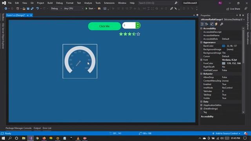Click the File Explorer taskbar icon
The width and height of the screenshot is (251, 141).
coord(24,138)
